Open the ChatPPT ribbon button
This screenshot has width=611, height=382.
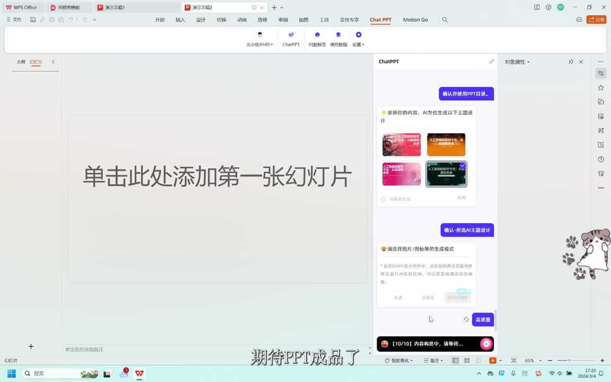291,39
